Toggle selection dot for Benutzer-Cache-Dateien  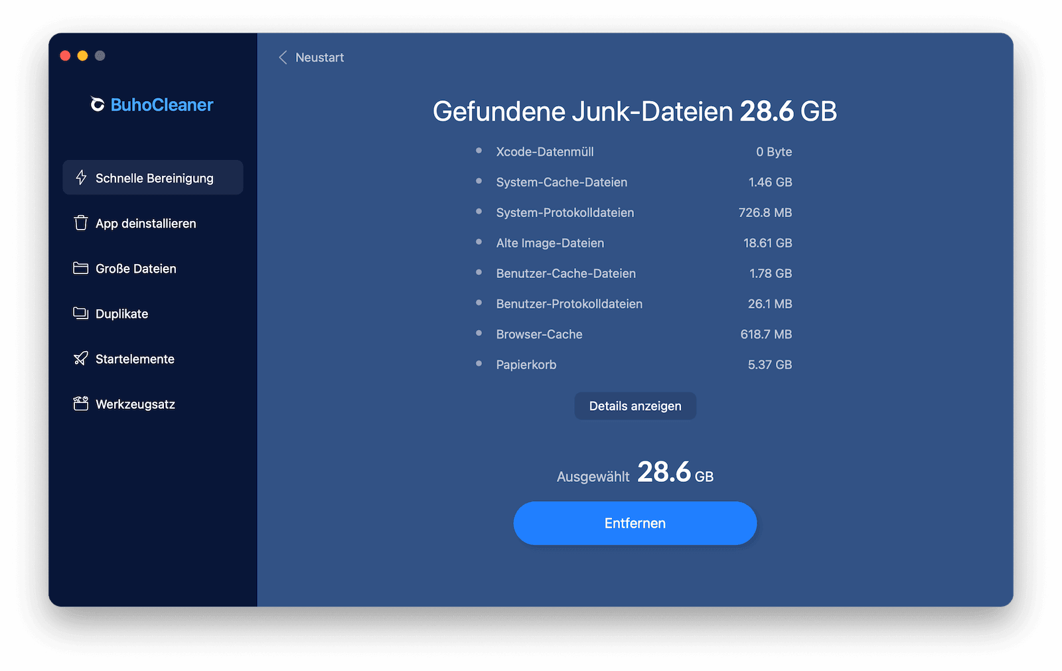[x=479, y=273]
